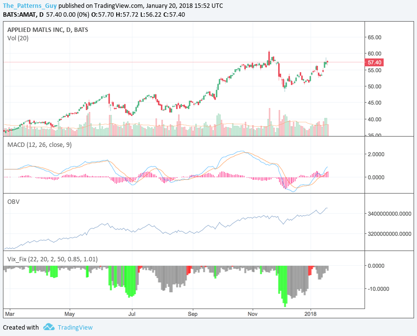Open The_Patterns_Guy author profile link
Screen dimensions: 417x336
pyautogui.click(x=30, y=5)
